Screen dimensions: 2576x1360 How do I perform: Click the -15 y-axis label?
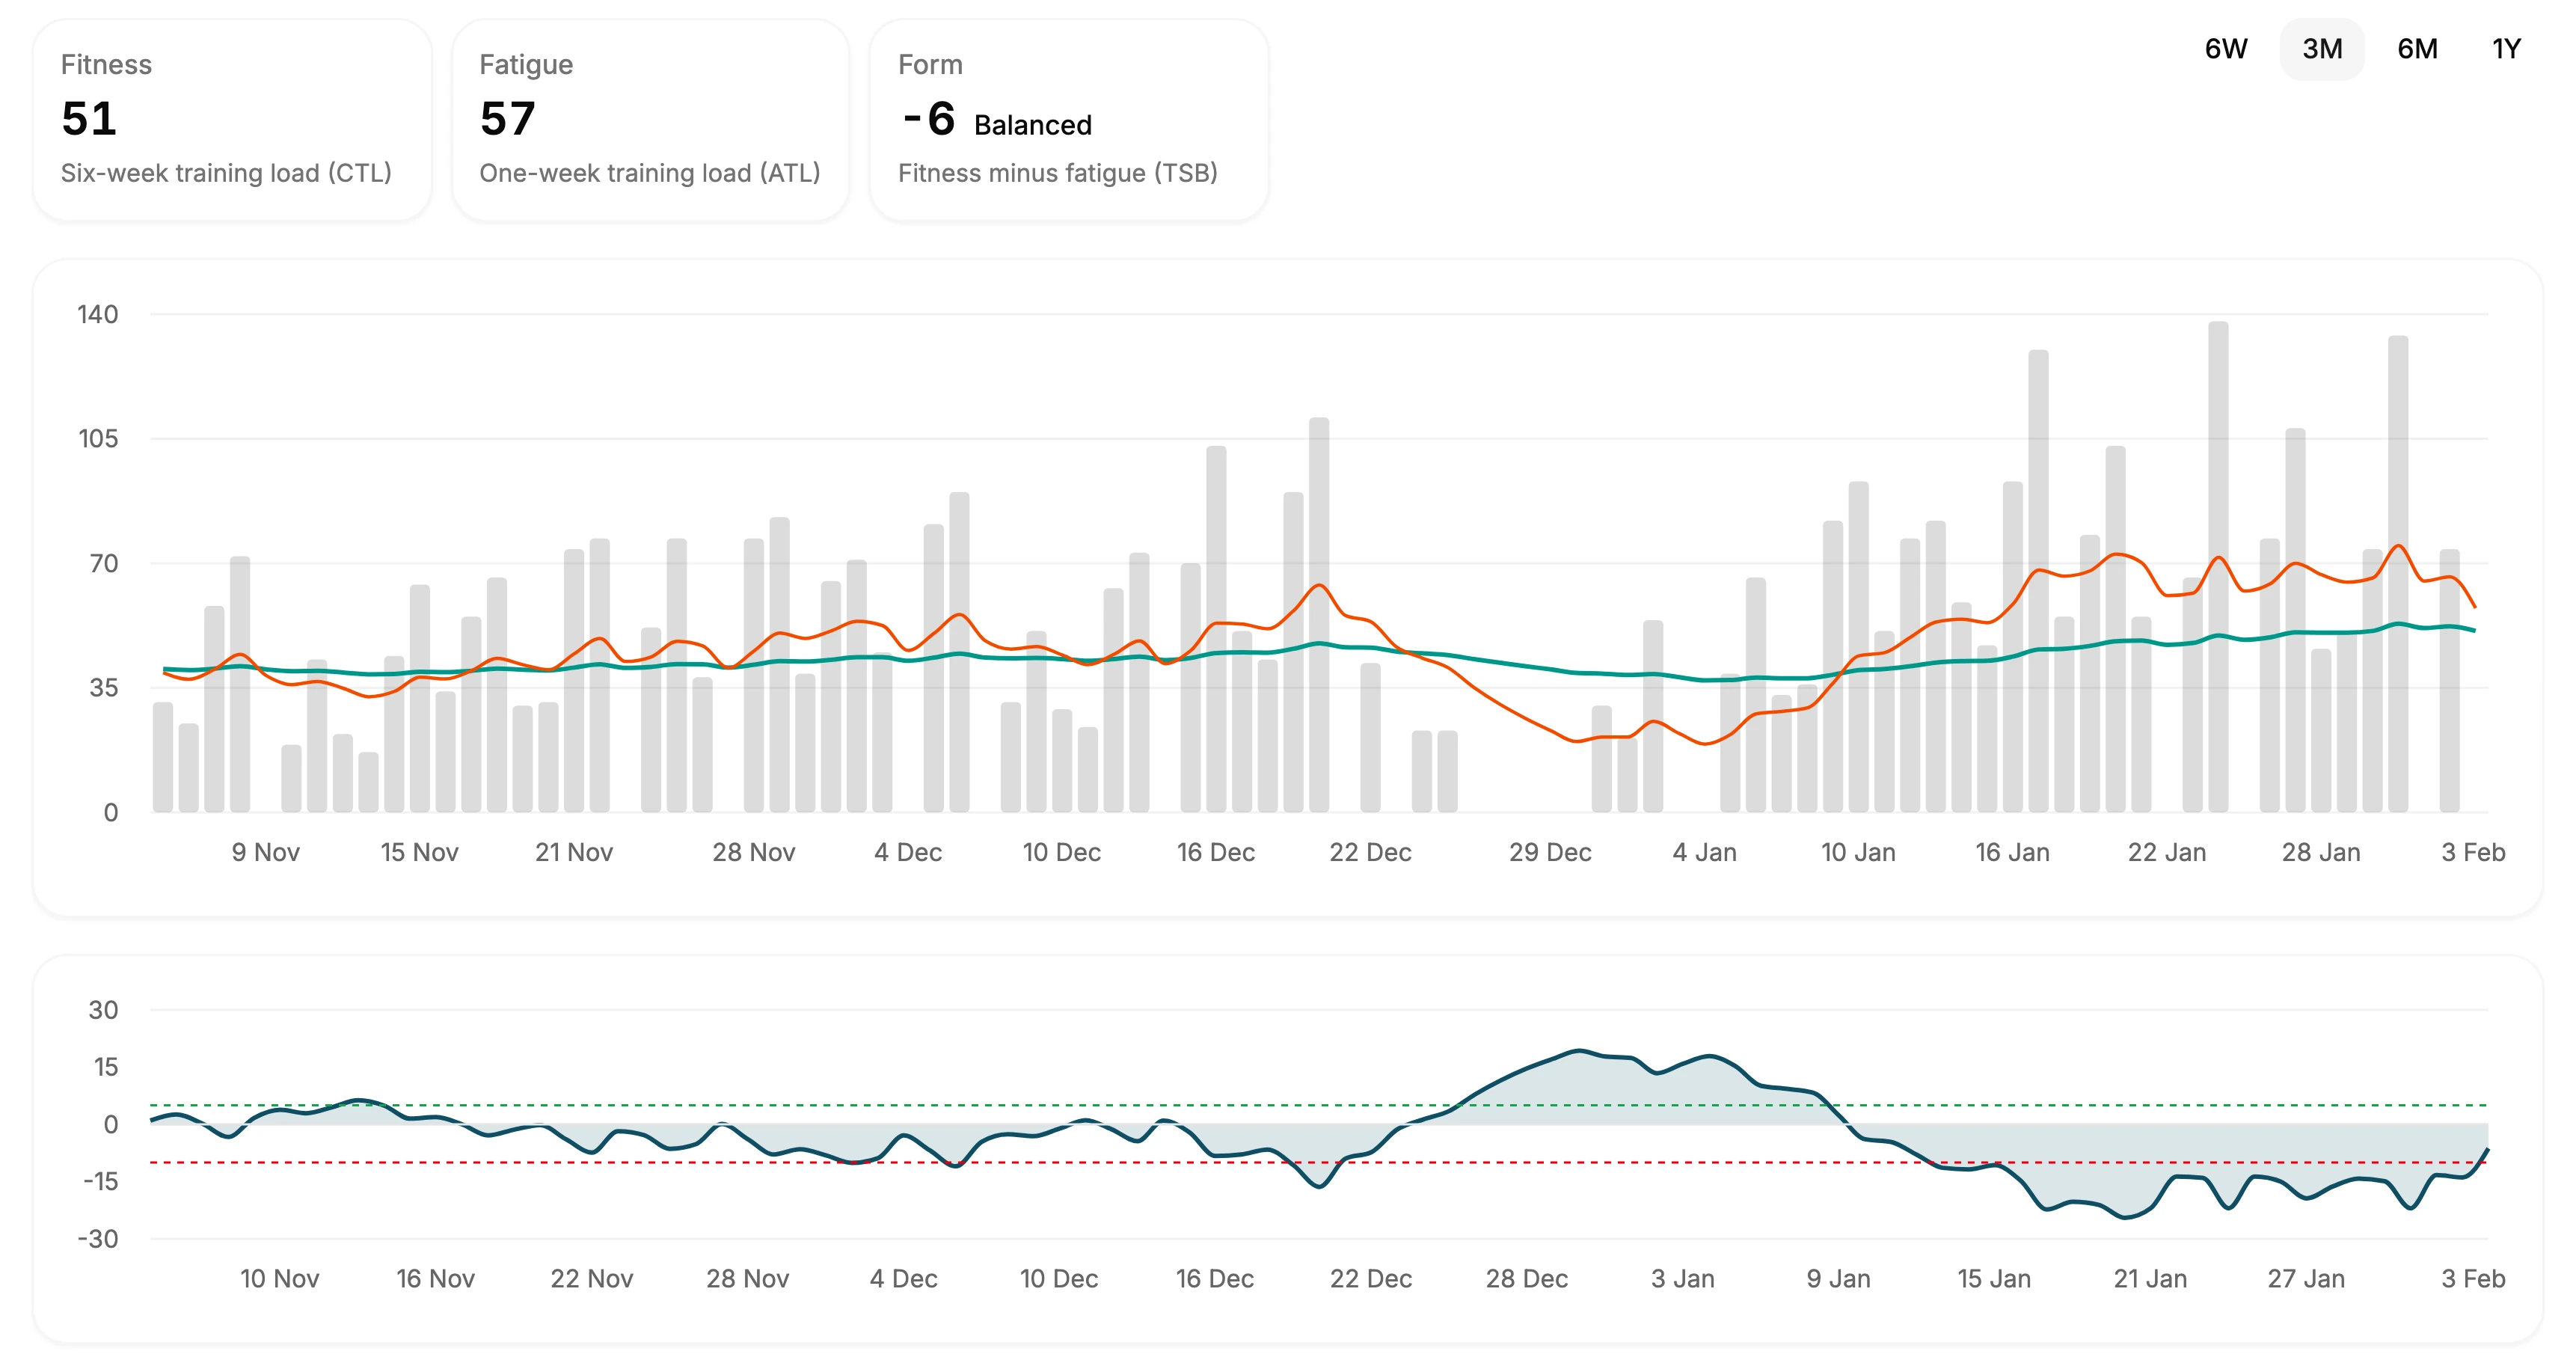point(100,1181)
